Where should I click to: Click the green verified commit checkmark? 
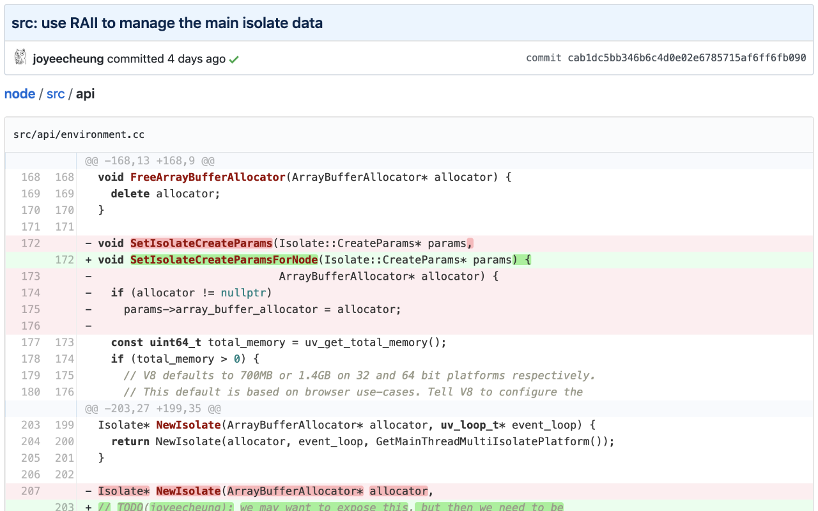click(233, 59)
